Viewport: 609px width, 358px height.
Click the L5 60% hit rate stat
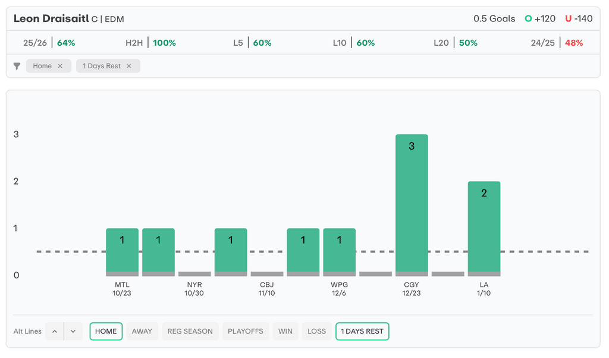tap(252, 43)
